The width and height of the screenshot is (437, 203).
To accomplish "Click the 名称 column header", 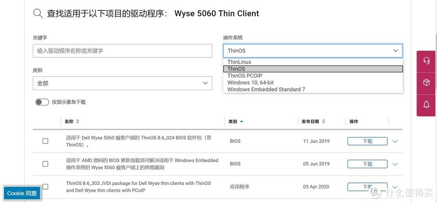I will 69,121.
